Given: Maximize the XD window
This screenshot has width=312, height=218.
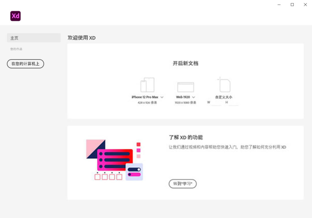Looking at the screenshot, I should point(292,5).
